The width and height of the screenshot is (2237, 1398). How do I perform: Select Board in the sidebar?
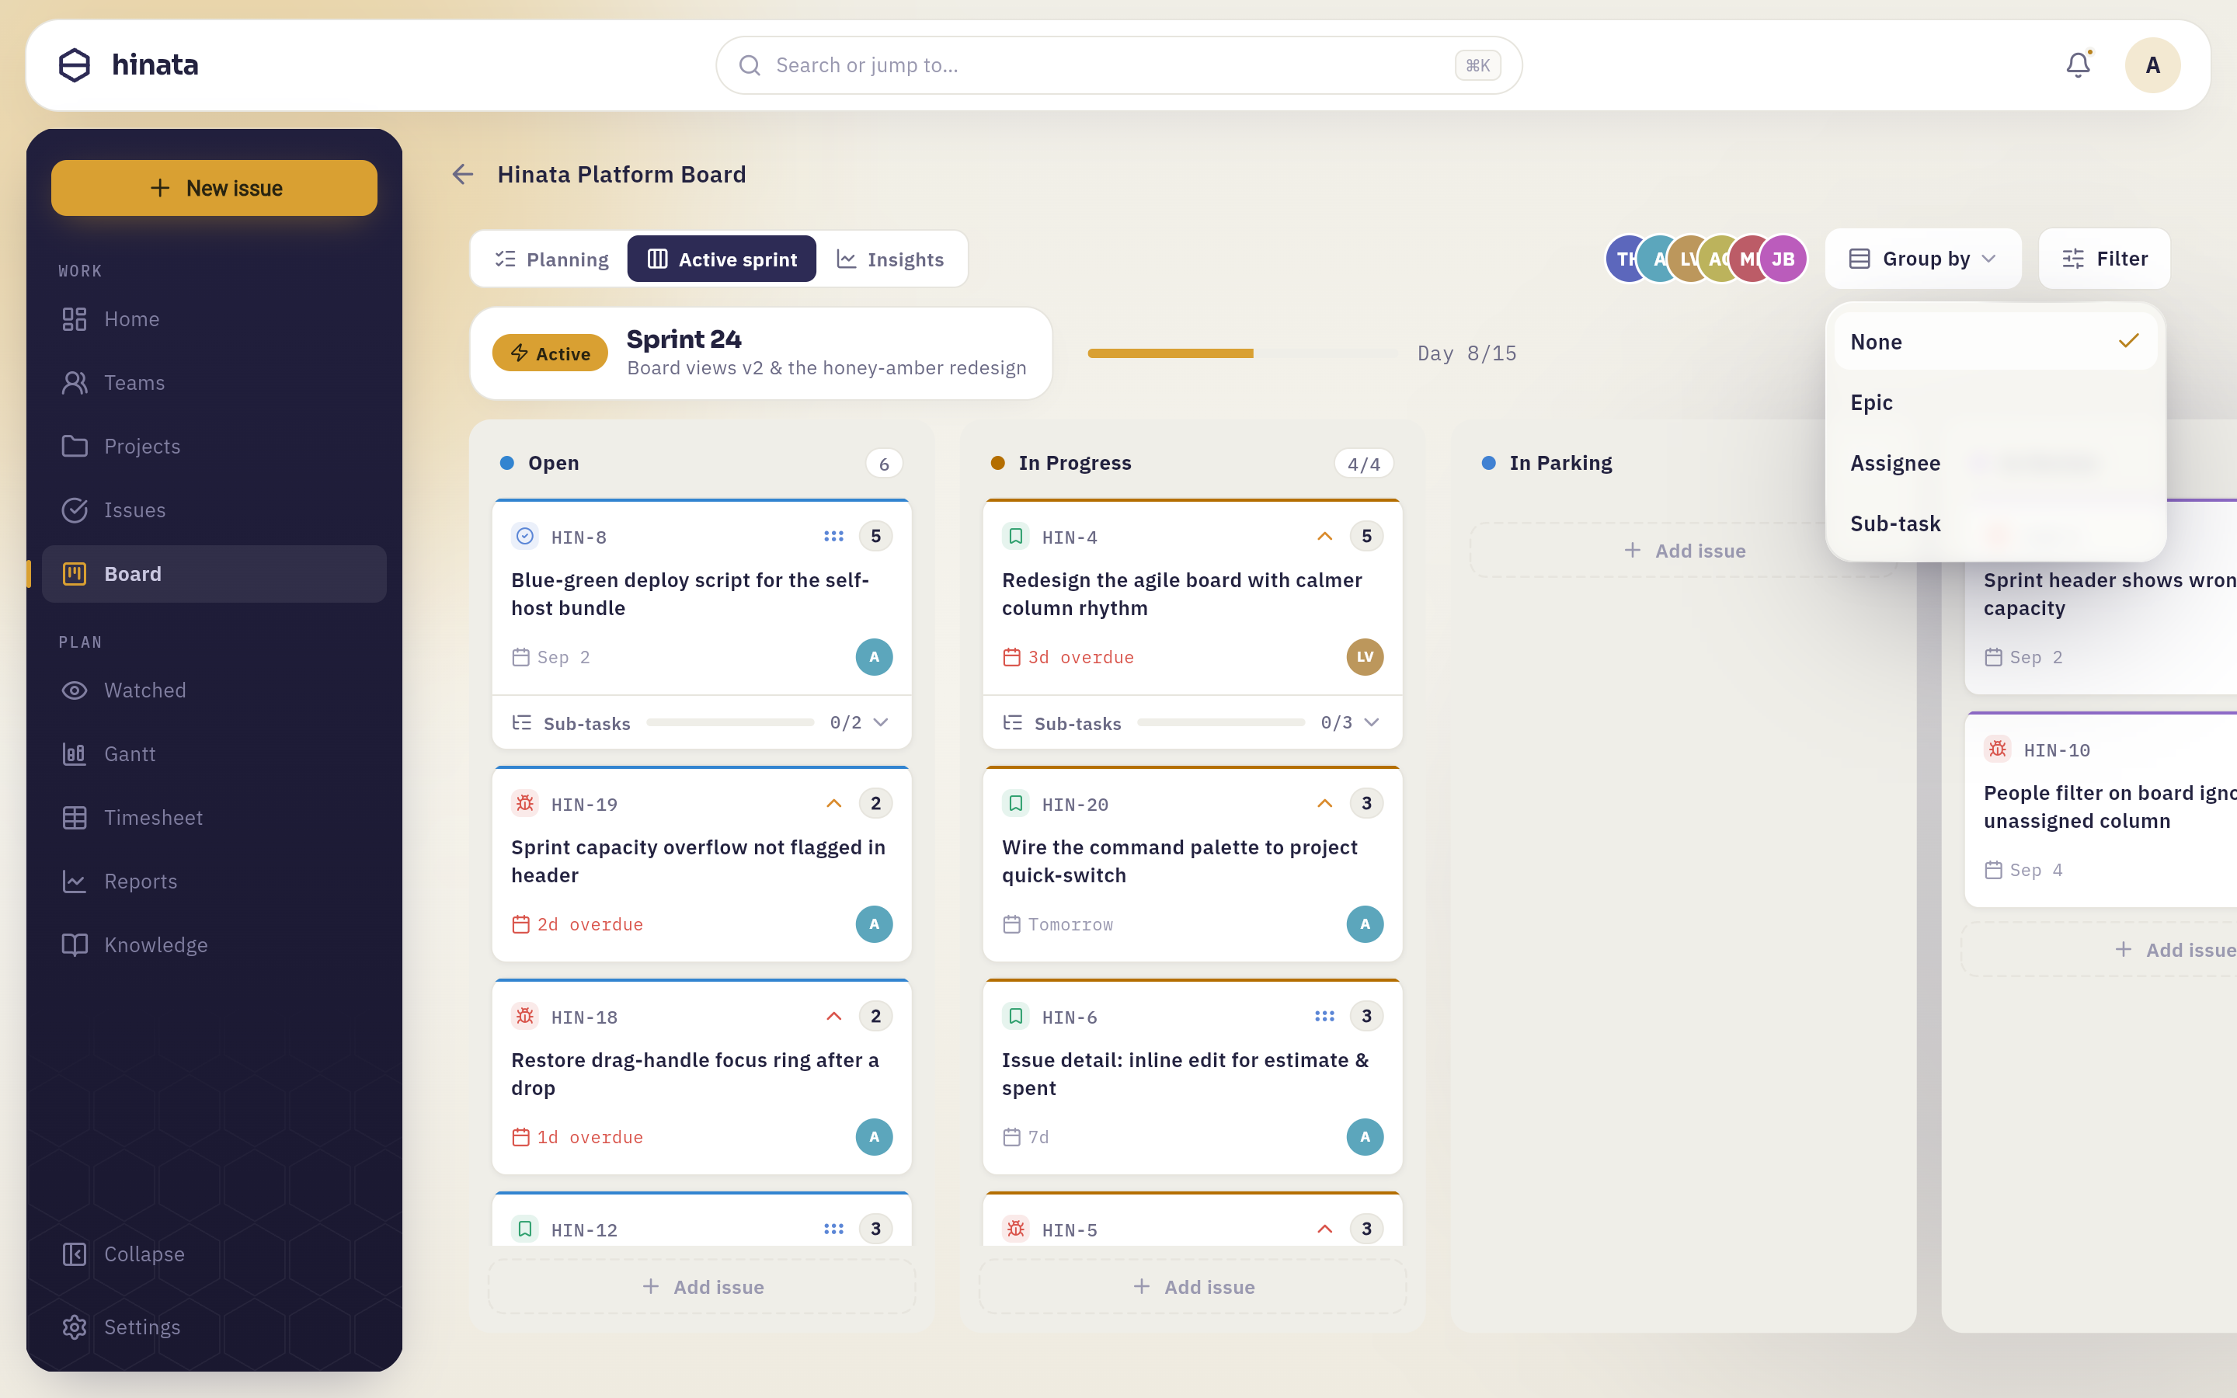click(x=214, y=574)
